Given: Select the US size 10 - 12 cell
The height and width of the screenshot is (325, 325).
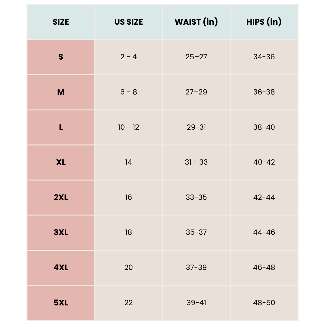Looking at the screenshot, I should 128,127.
